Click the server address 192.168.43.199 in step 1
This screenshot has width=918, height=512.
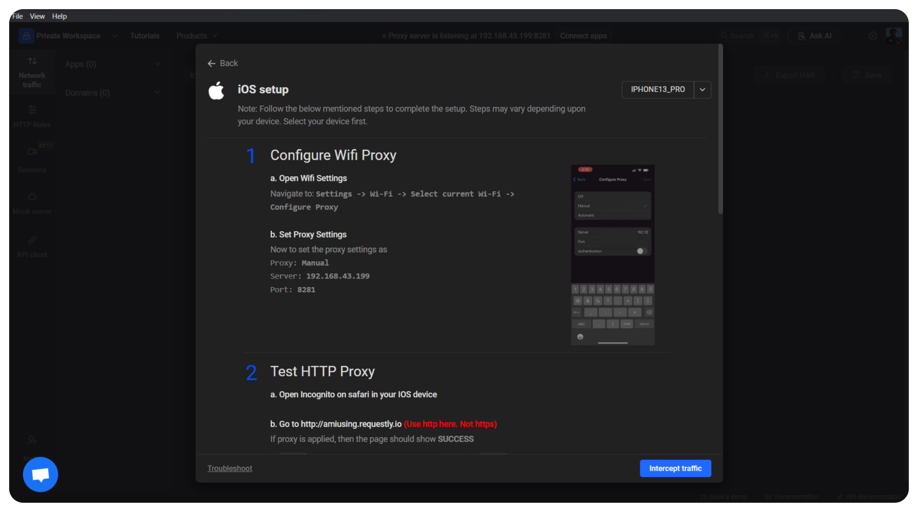338,276
